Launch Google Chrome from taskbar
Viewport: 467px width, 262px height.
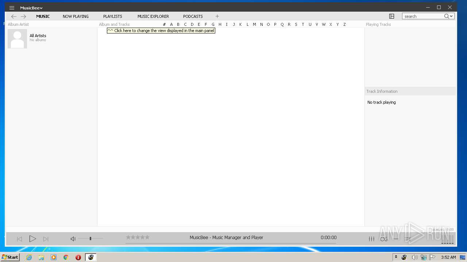click(x=66, y=257)
